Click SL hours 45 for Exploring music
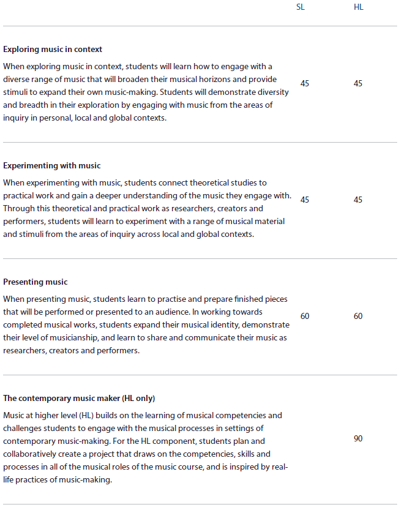Screen dimensions: 399x510 (x=305, y=84)
